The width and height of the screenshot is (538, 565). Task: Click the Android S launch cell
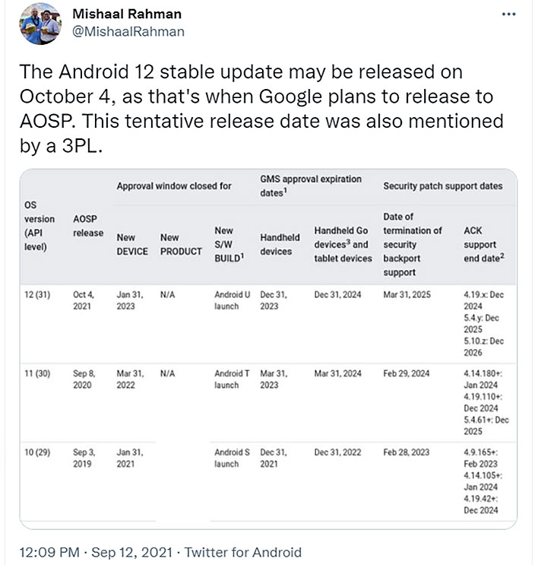point(233,458)
